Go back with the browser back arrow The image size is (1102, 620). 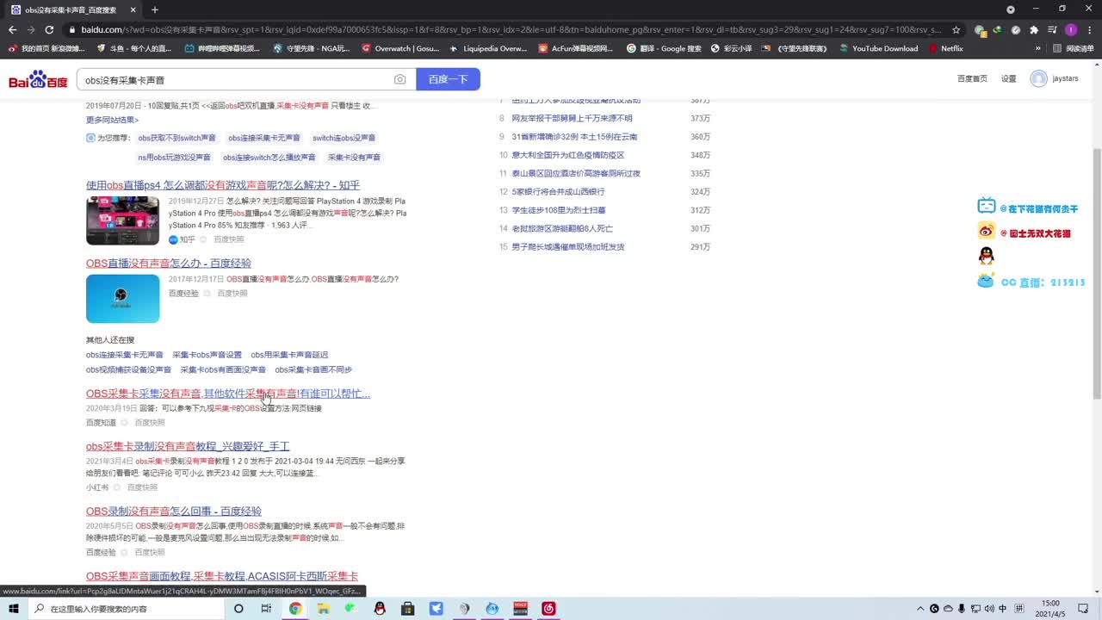point(12,29)
